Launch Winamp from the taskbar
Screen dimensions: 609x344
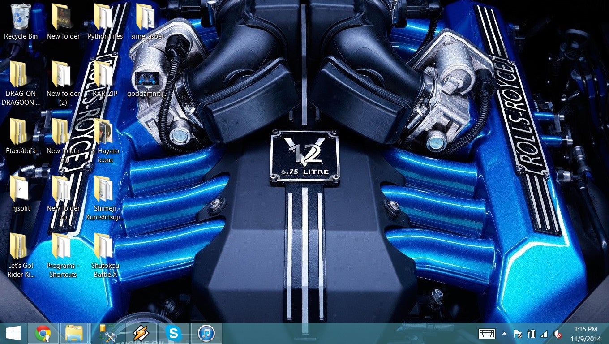[x=141, y=333]
